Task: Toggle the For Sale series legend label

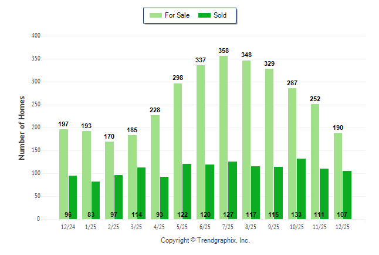Action: point(178,15)
